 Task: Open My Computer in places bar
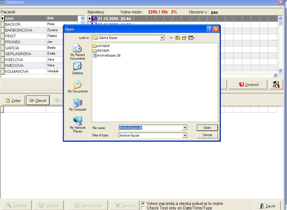click(78, 105)
